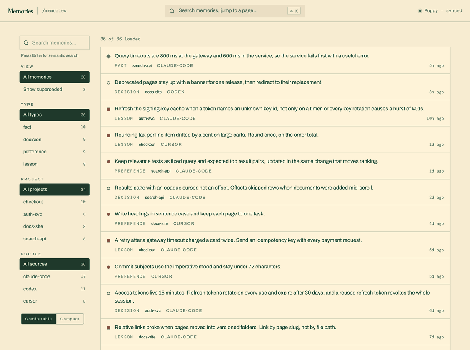Filter by auth-svc project in sidebar

click(54, 214)
